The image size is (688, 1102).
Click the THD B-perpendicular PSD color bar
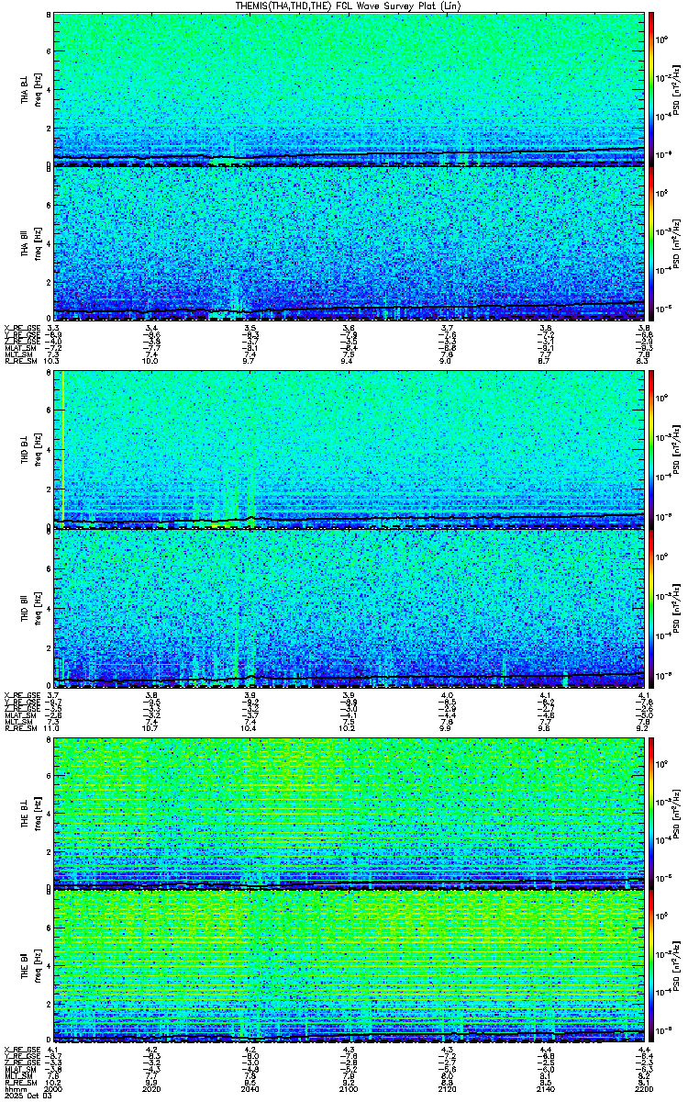(x=651, y=450)
